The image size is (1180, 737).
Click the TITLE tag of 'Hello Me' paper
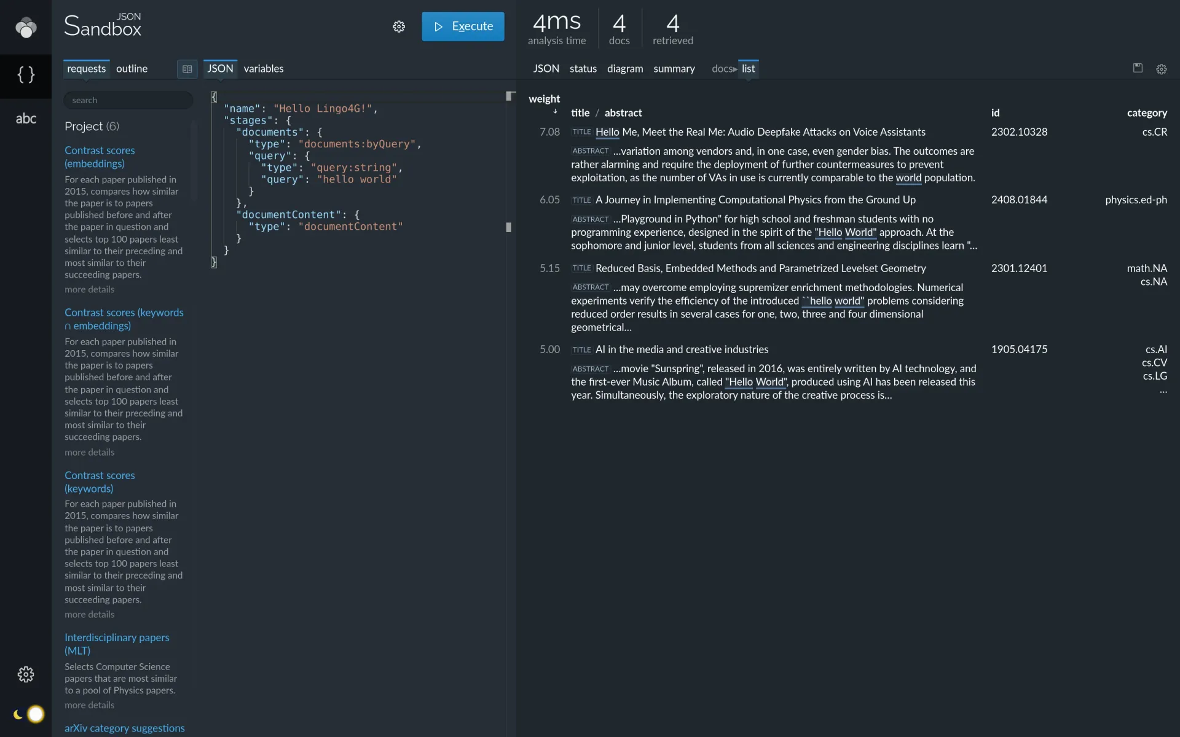pyautogui.click(x=581, y=131)
